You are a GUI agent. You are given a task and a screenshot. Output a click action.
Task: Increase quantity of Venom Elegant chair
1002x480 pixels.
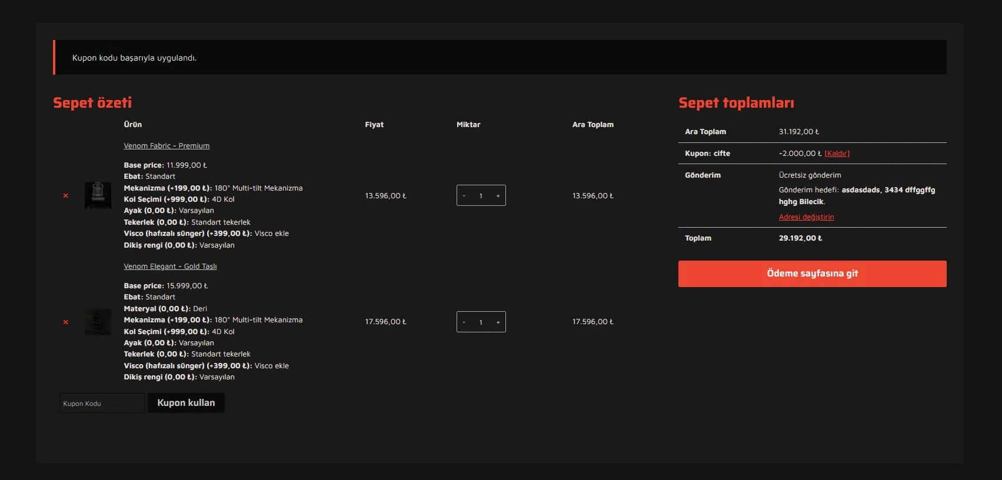(x=498, y=322)
